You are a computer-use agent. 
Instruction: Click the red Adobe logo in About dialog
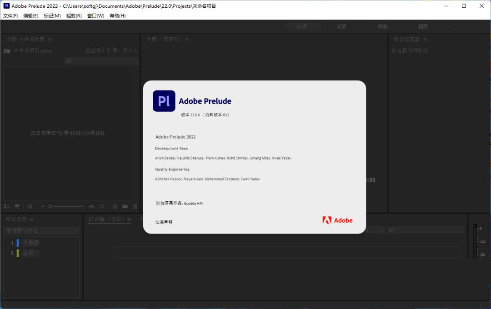coord(337,220)
